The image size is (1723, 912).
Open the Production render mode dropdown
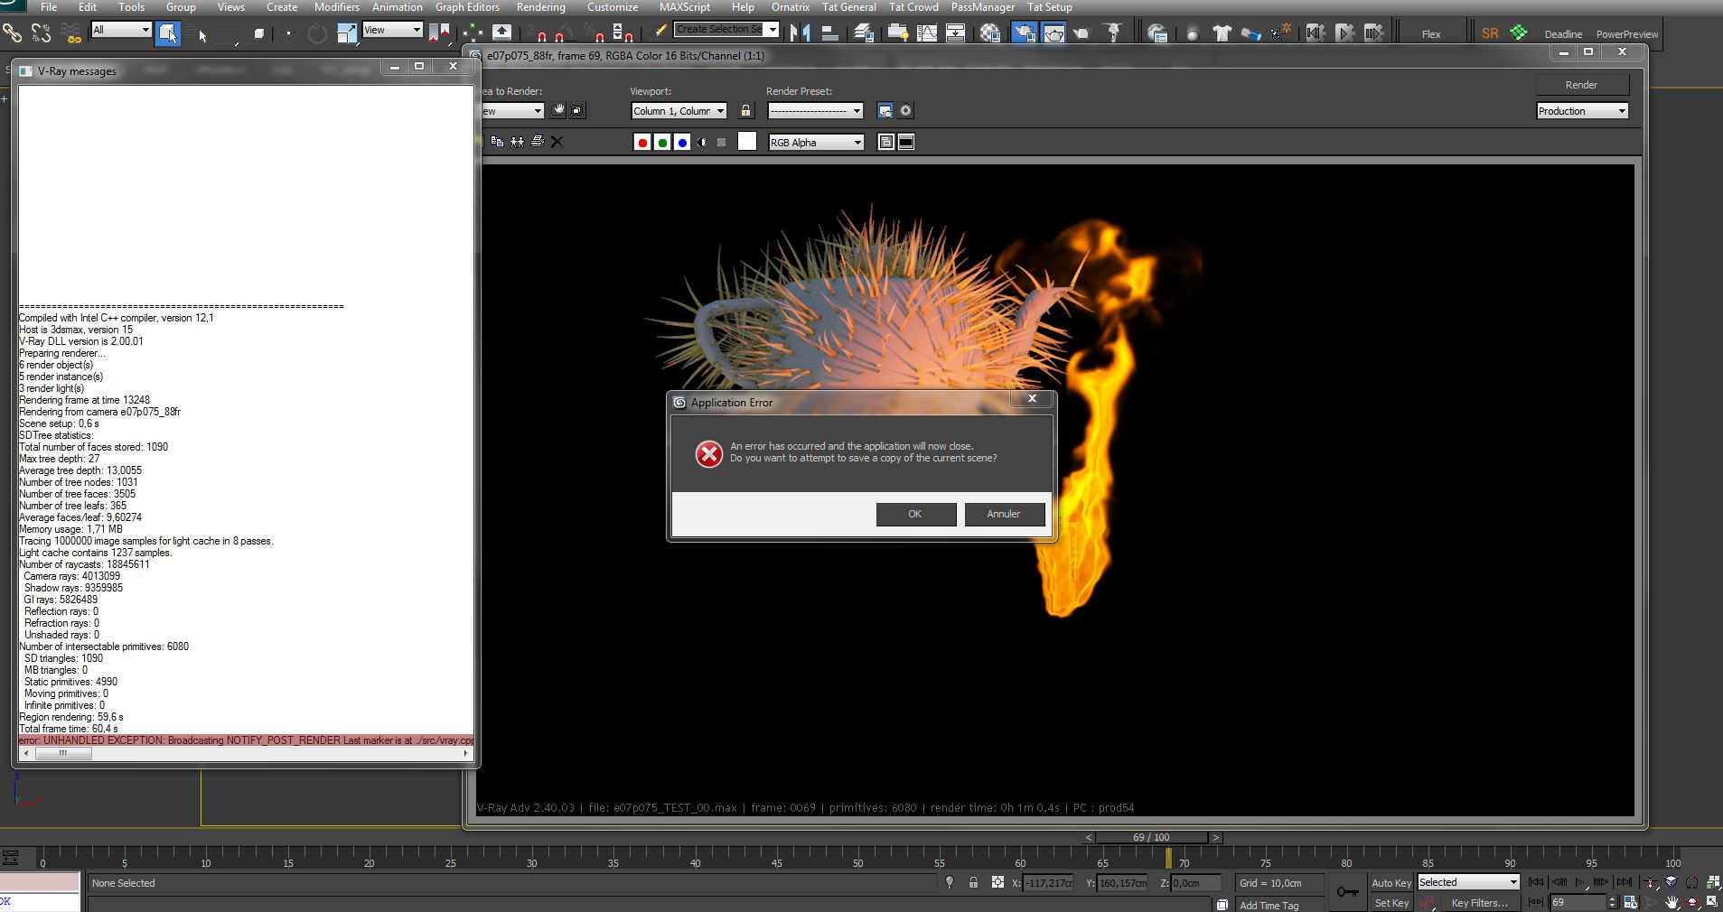point(1582,110)
